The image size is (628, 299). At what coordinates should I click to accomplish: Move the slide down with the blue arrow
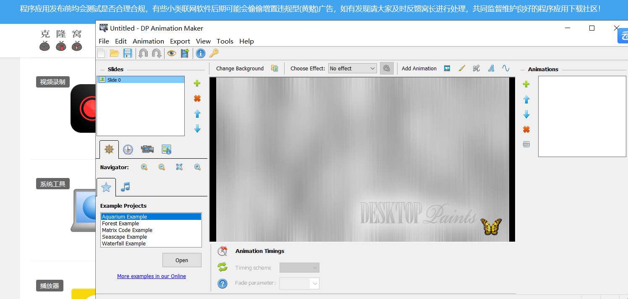(197, 129)
